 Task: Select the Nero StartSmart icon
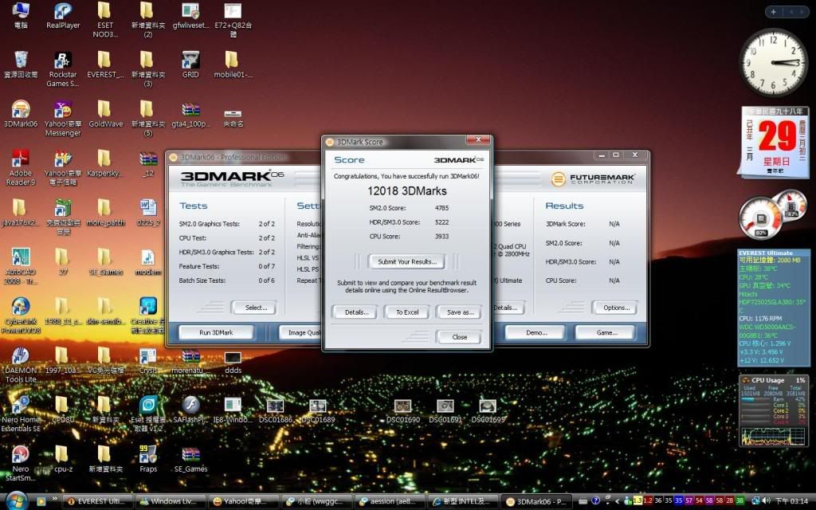point(20,463)
